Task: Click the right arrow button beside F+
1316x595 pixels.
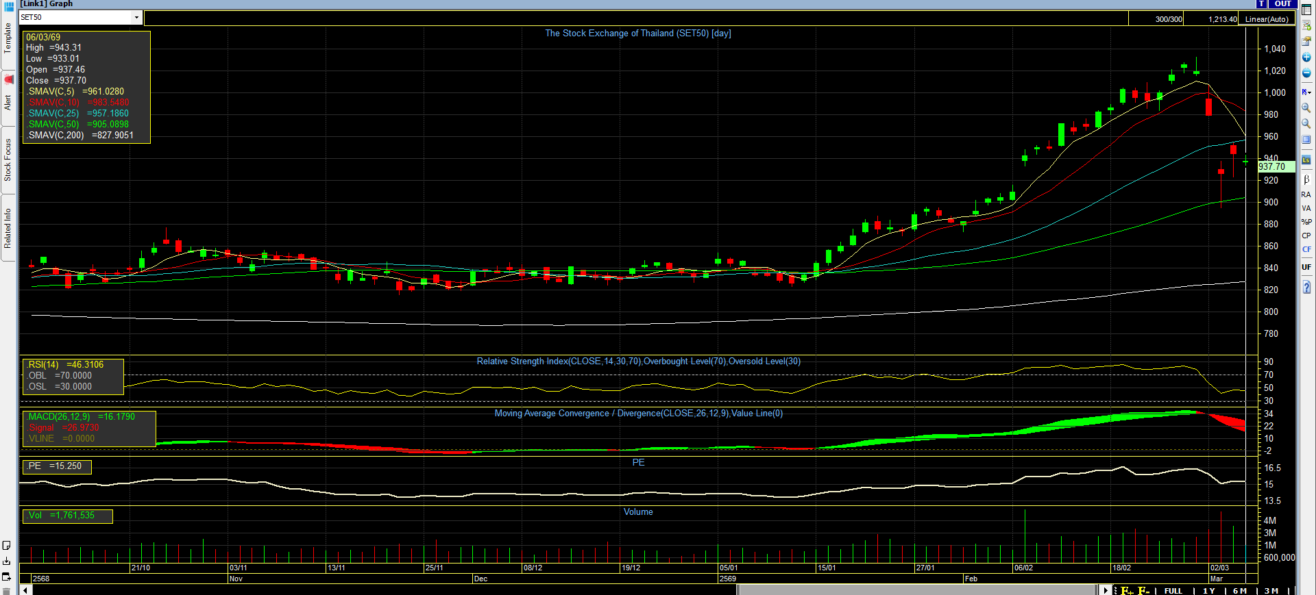Action: [1106, 590]
